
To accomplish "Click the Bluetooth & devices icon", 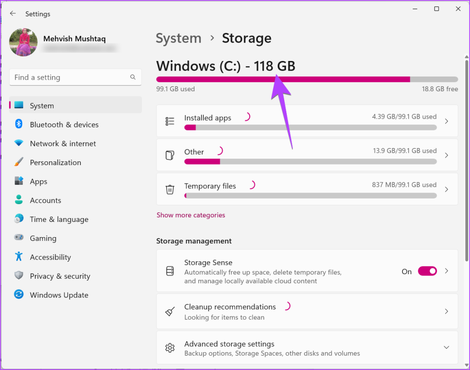I will click(x=19, y=124).
